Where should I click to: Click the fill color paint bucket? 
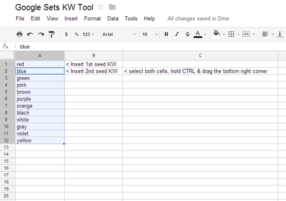pos(217,33)
